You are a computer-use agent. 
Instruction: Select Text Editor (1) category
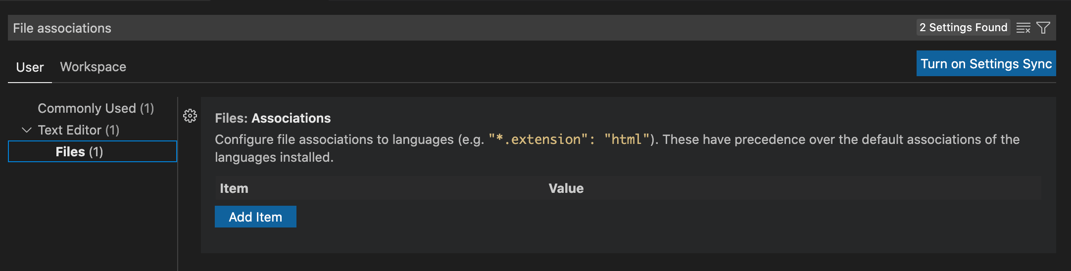coord(79,130)
